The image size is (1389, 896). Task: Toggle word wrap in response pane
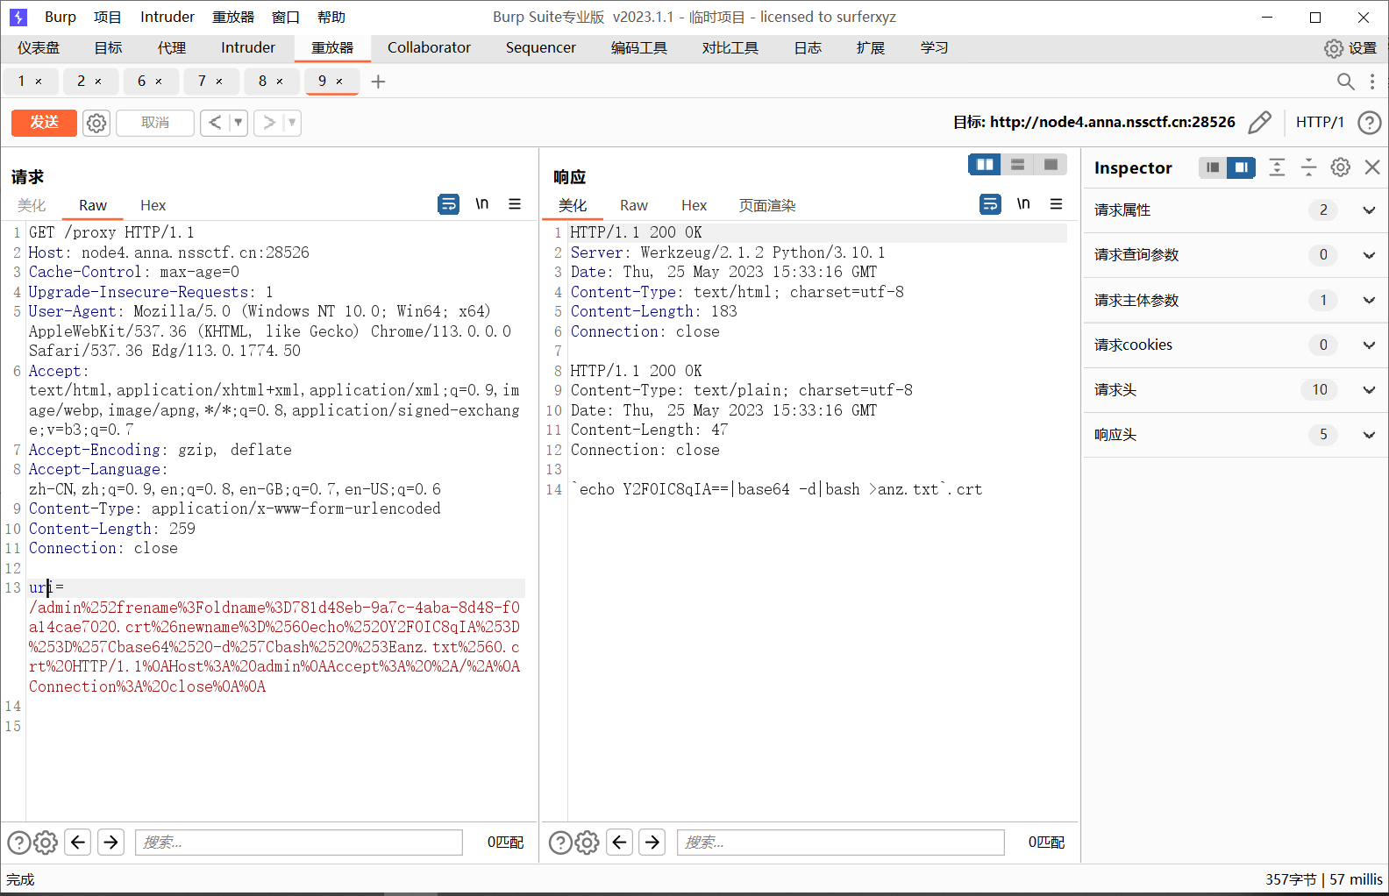990,204
